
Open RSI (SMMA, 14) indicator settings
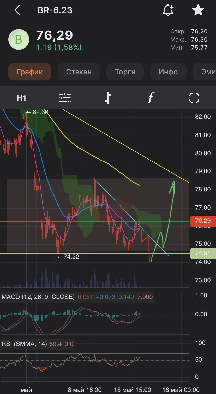click(24, 344)
